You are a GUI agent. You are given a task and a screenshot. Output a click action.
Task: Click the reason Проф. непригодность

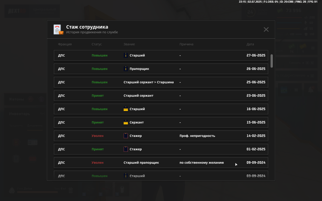(197, 136)
